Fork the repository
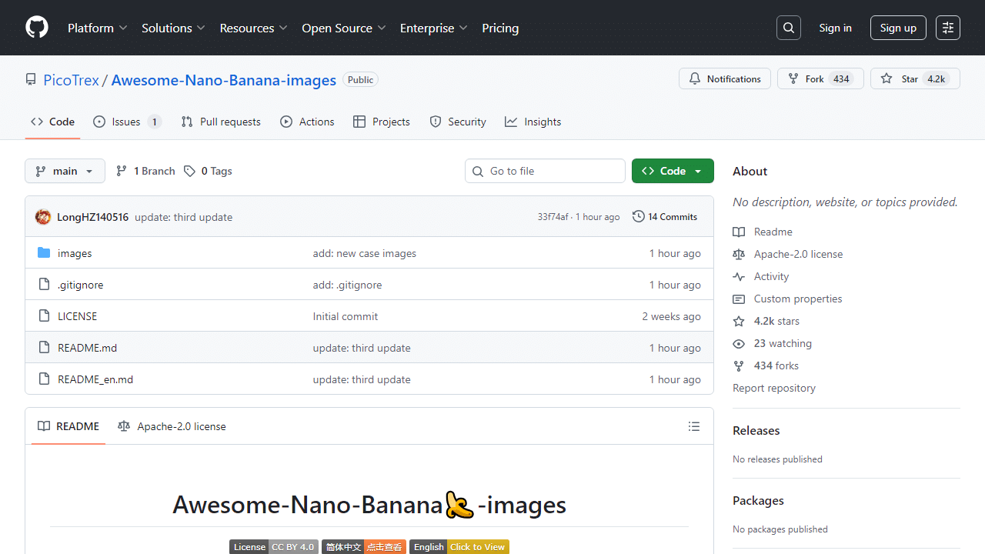Viewport: 985px width, 554px height. [x=820, y=78]
